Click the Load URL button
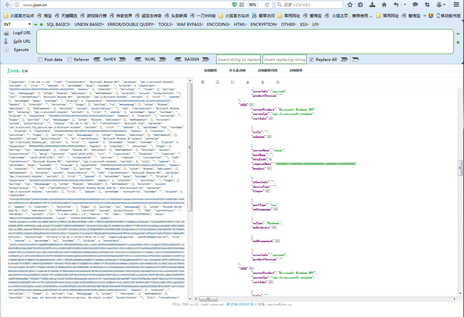The width and height of the screenshot is (464, 317). [x=22, y=33]
